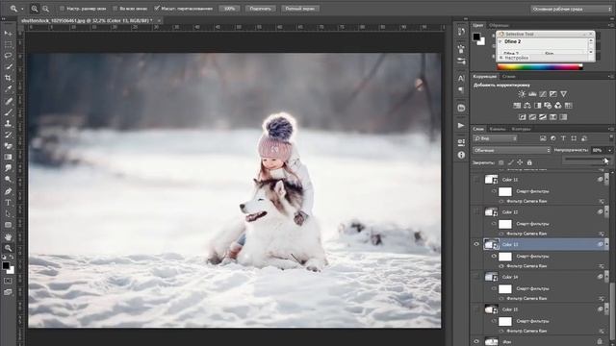
Task: Add Photo Filter adjustment
Action: 548,106
